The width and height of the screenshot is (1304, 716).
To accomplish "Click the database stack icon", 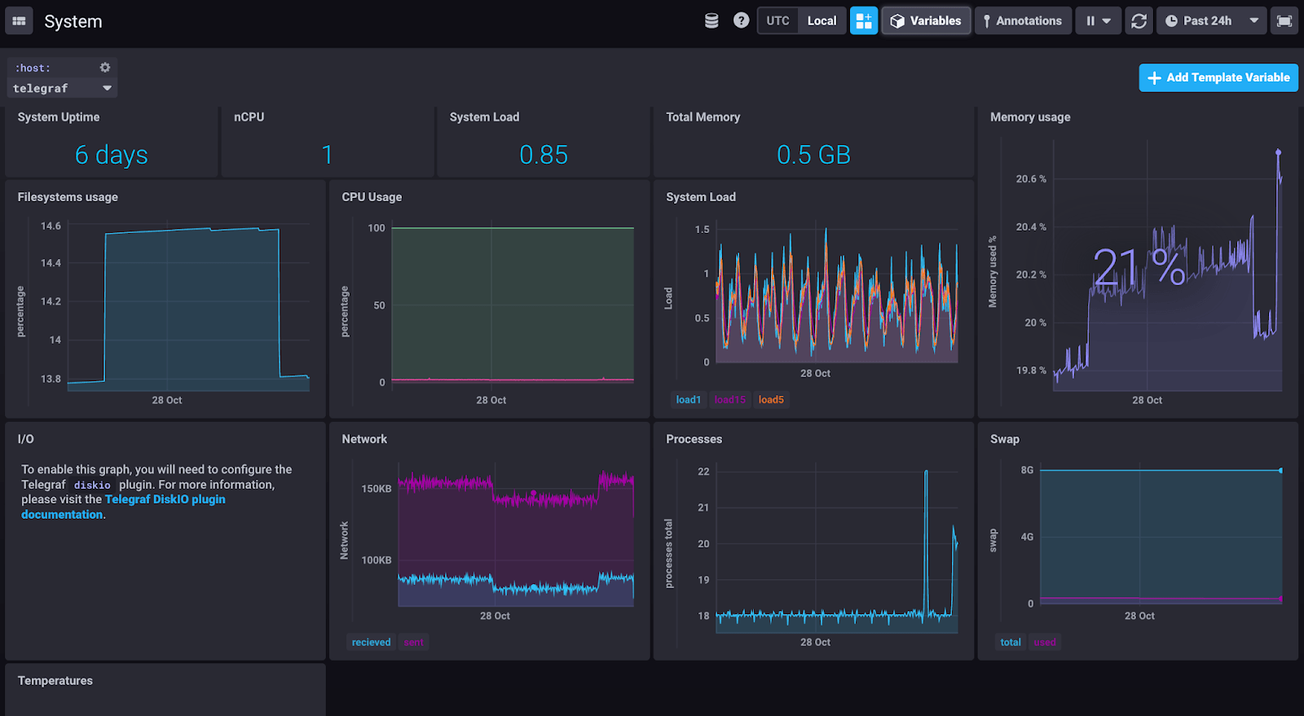I will (x=711, y=21).
